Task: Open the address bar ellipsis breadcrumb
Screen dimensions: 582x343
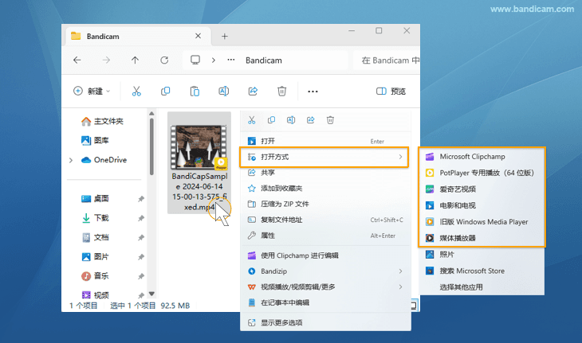Action: 231,60
